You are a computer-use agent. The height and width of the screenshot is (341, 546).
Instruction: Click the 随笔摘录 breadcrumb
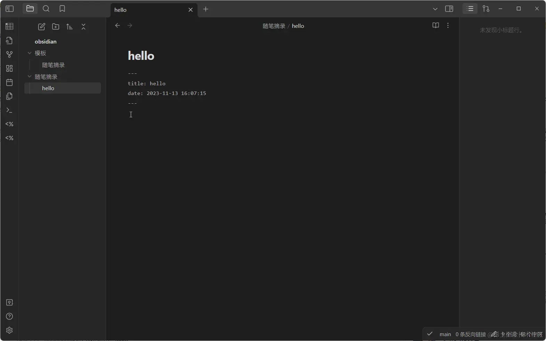(x=274, y=26)
